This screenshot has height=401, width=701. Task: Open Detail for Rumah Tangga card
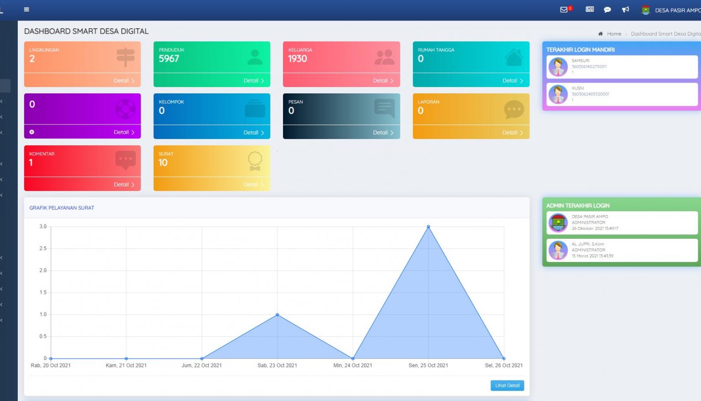pos(512,81)
